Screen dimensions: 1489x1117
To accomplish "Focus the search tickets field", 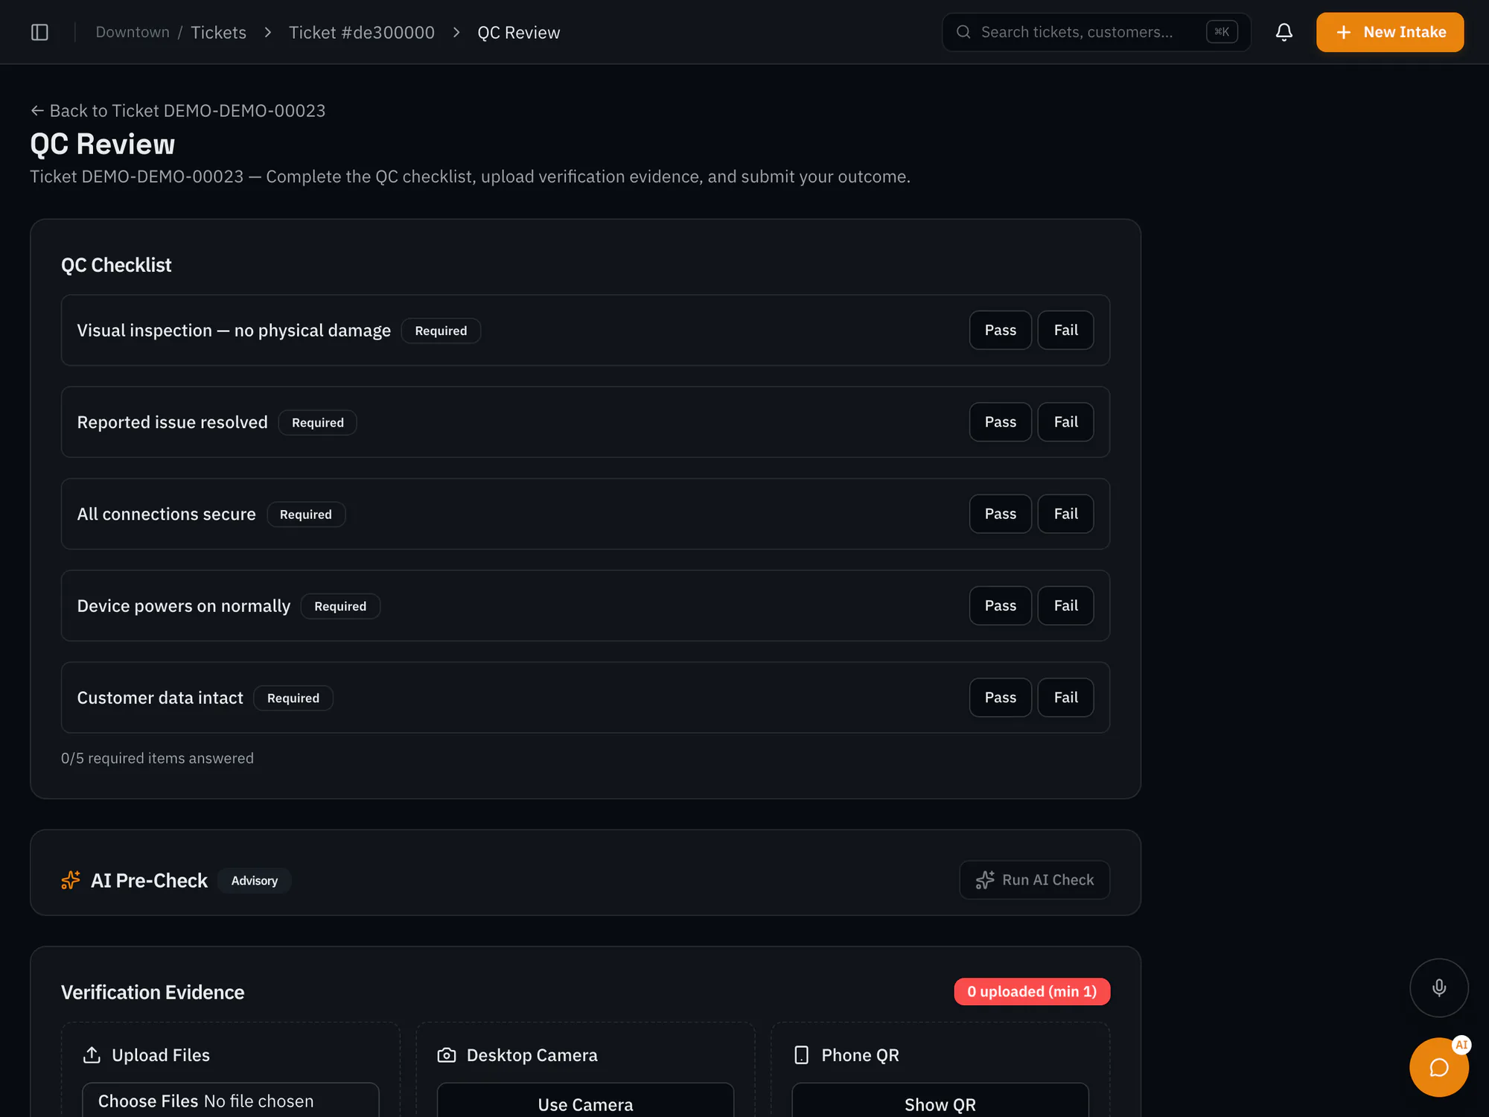I will (1096, 32).
